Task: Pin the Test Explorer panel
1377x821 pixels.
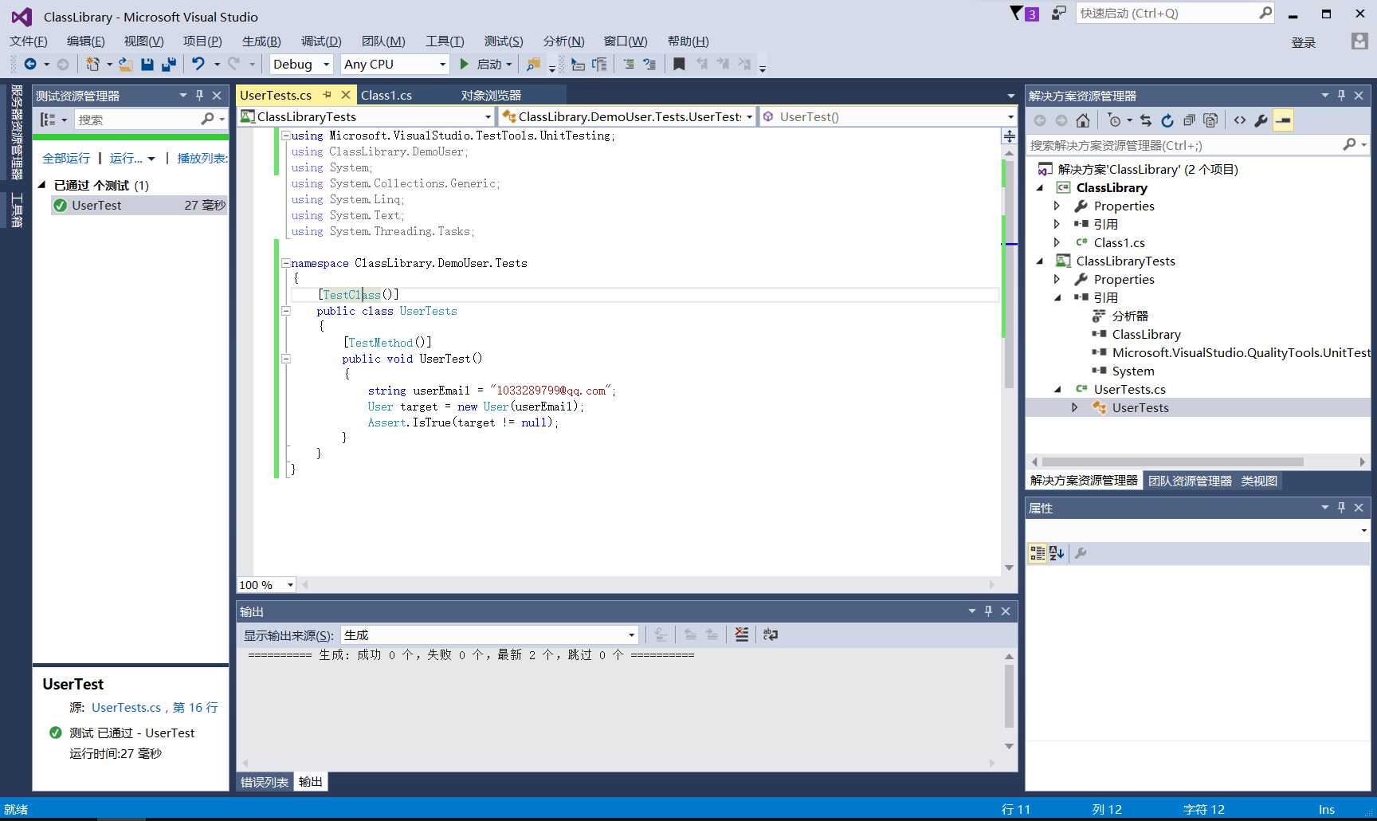Action: 199,95
